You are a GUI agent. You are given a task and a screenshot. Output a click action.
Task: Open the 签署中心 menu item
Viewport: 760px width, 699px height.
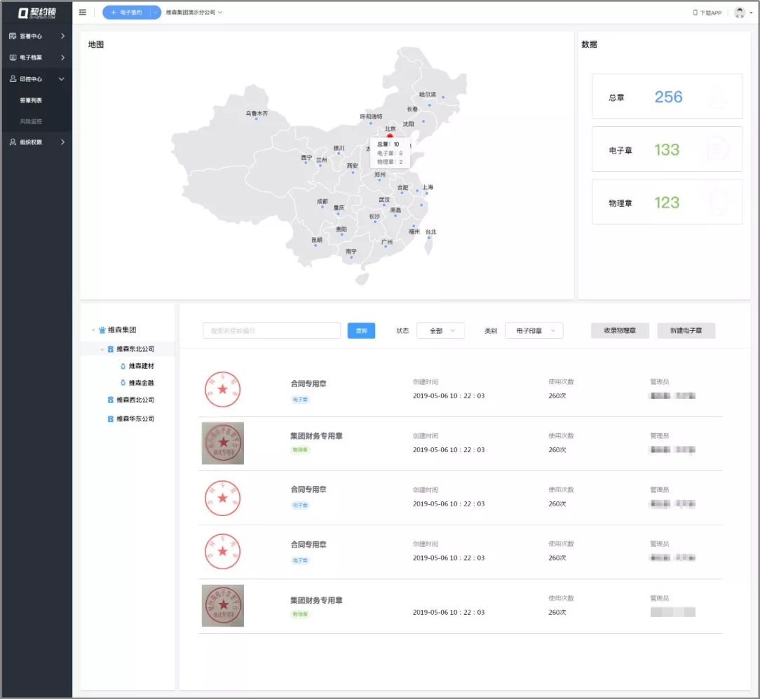(x=37, y=36)
